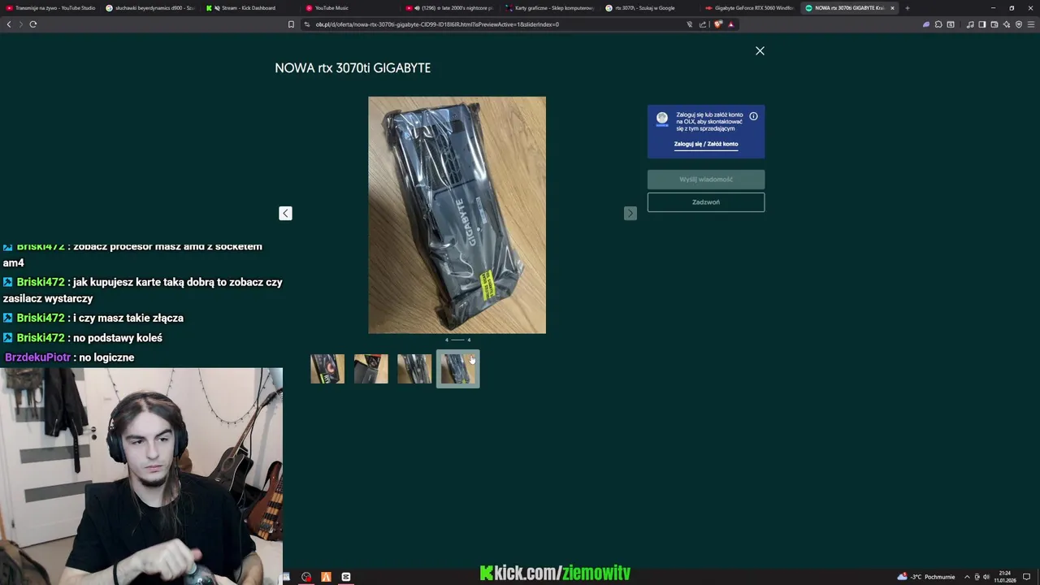Click Briski472 next to 'no podstawy koleś'

click(x=41, y=338)
